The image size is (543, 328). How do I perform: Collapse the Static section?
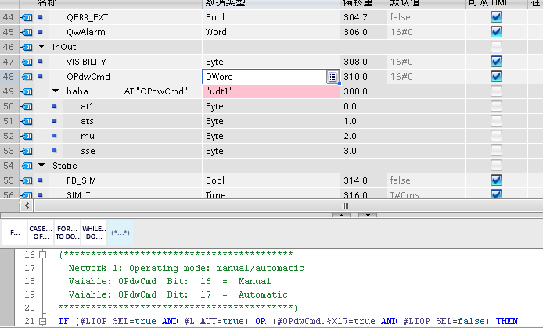click(x=41, y=165)
